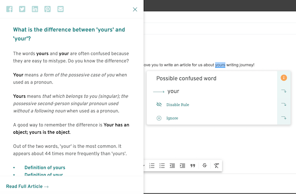This screenshot has width=296, height=194.
Task: Click the arrow beside Disable Rule
Action: tap(284, 105)
